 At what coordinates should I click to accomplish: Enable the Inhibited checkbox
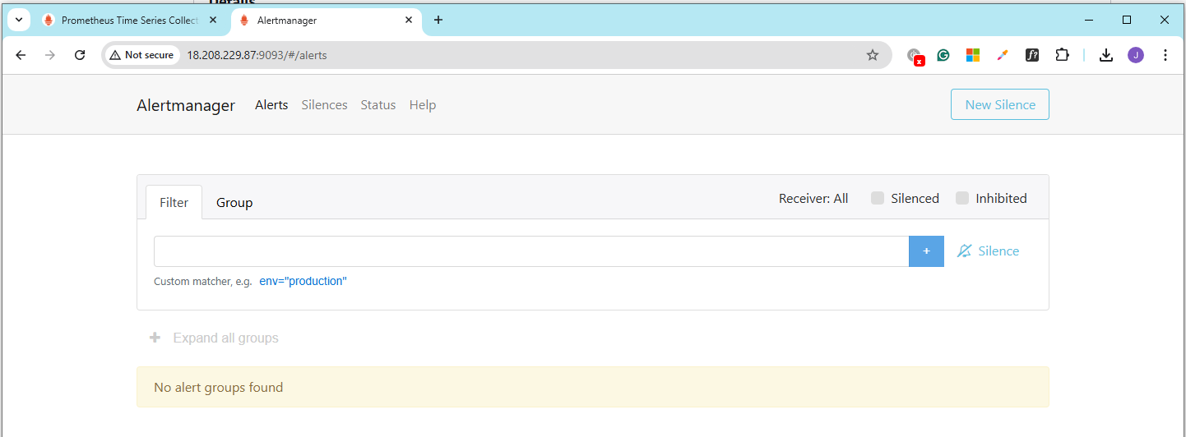click(962, 198)
